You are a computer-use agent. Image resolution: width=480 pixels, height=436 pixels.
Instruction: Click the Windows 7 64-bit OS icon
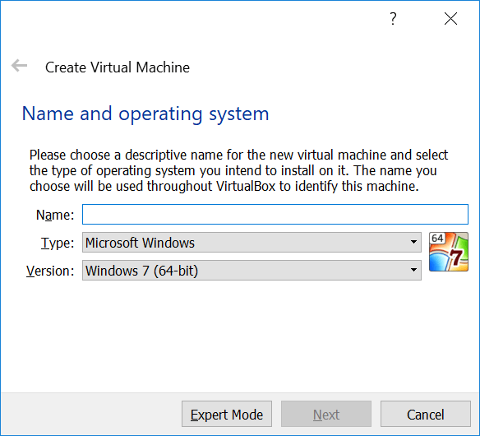(449, 252)
